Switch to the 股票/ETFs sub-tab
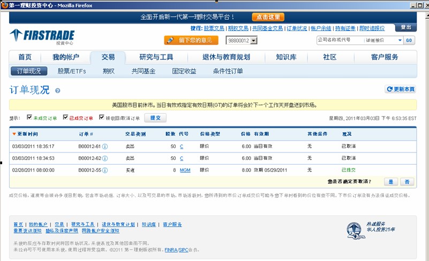The height and width of the screenshot is (261, 429). click(x=72, y=71)
